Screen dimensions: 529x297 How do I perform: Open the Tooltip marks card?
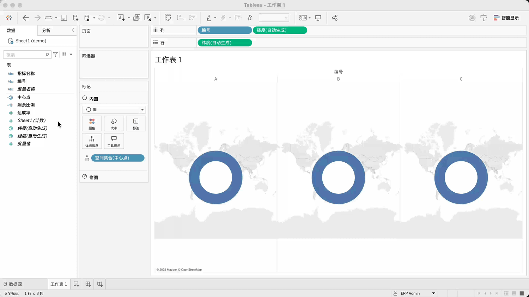114,141
